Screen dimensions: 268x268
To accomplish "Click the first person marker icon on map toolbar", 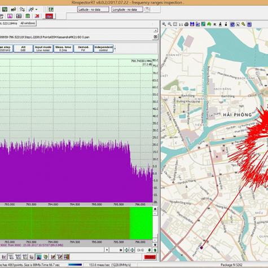I will (220, 24).
